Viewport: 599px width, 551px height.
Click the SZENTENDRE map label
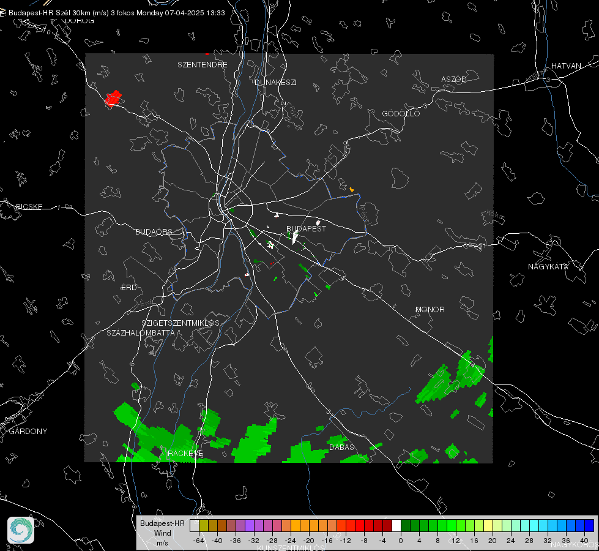click(x=203, y=65)
